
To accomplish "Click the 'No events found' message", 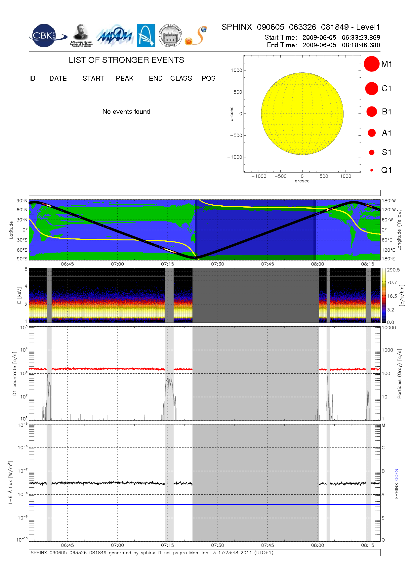I will click(126, 112).
